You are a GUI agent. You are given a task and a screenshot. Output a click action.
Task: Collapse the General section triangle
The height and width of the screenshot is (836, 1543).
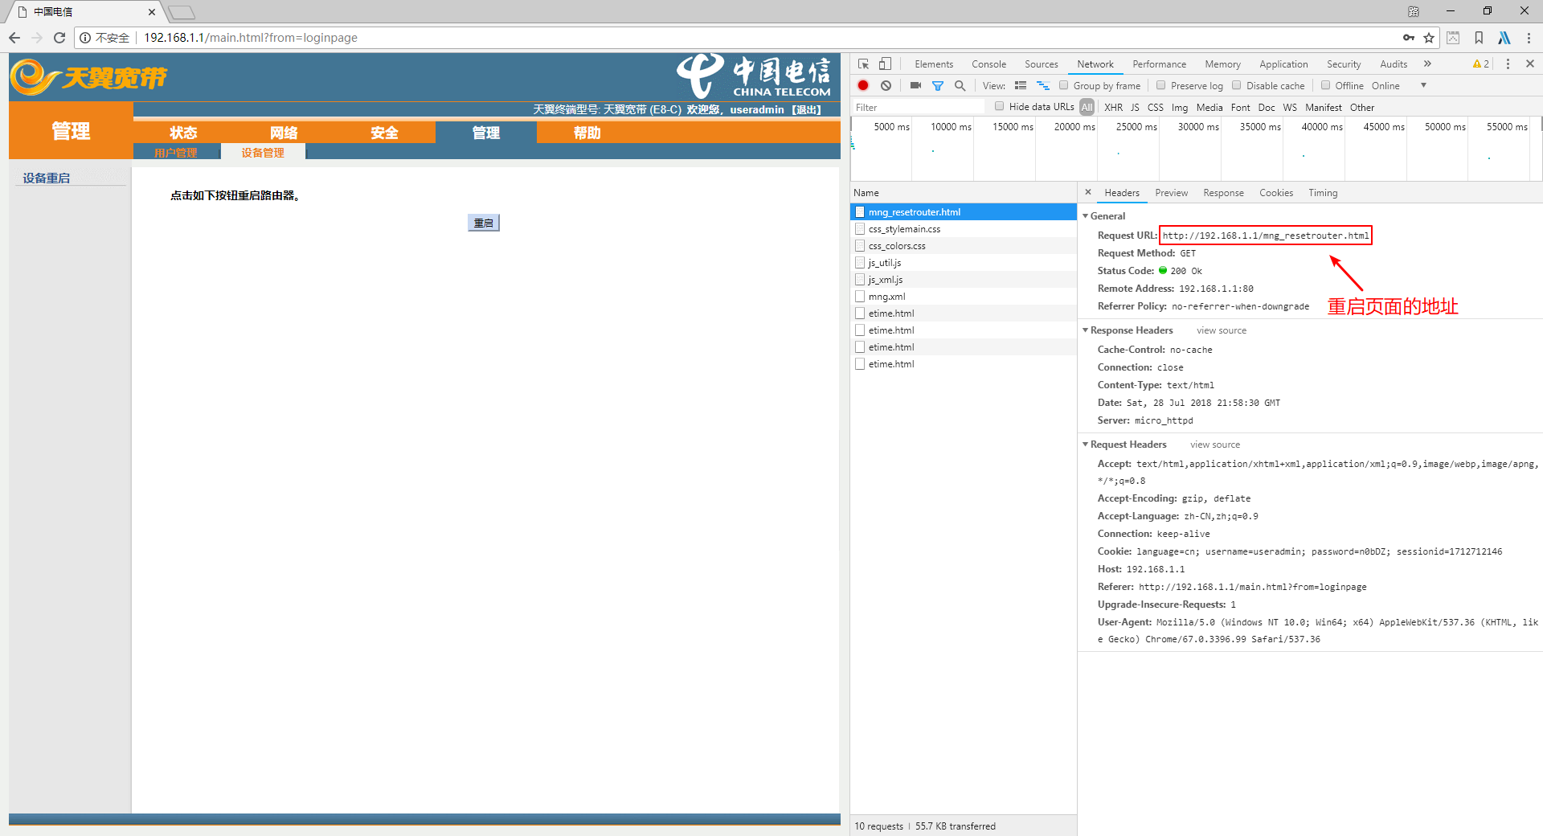coord(1086,216)
